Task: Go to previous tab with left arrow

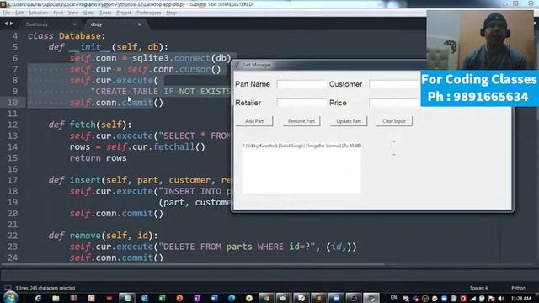Action: coord(6,24)
